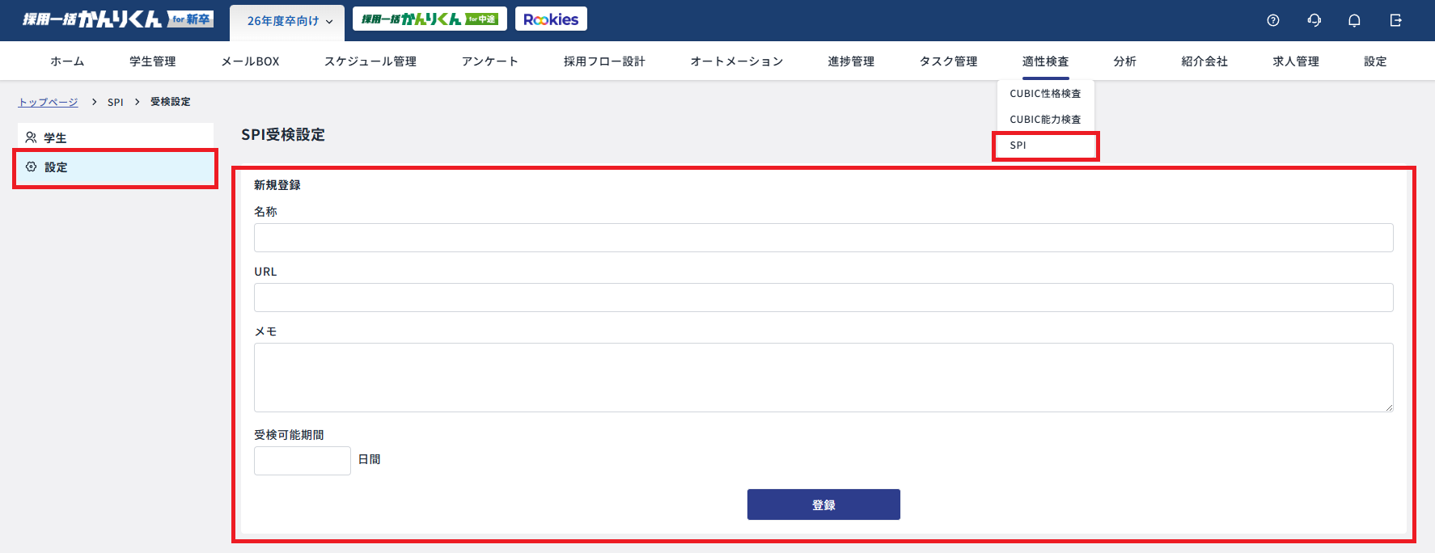The width and height of the screenshot is (1435, 553).
Task: Open the オートメーション menu
Action: point(737,61)
